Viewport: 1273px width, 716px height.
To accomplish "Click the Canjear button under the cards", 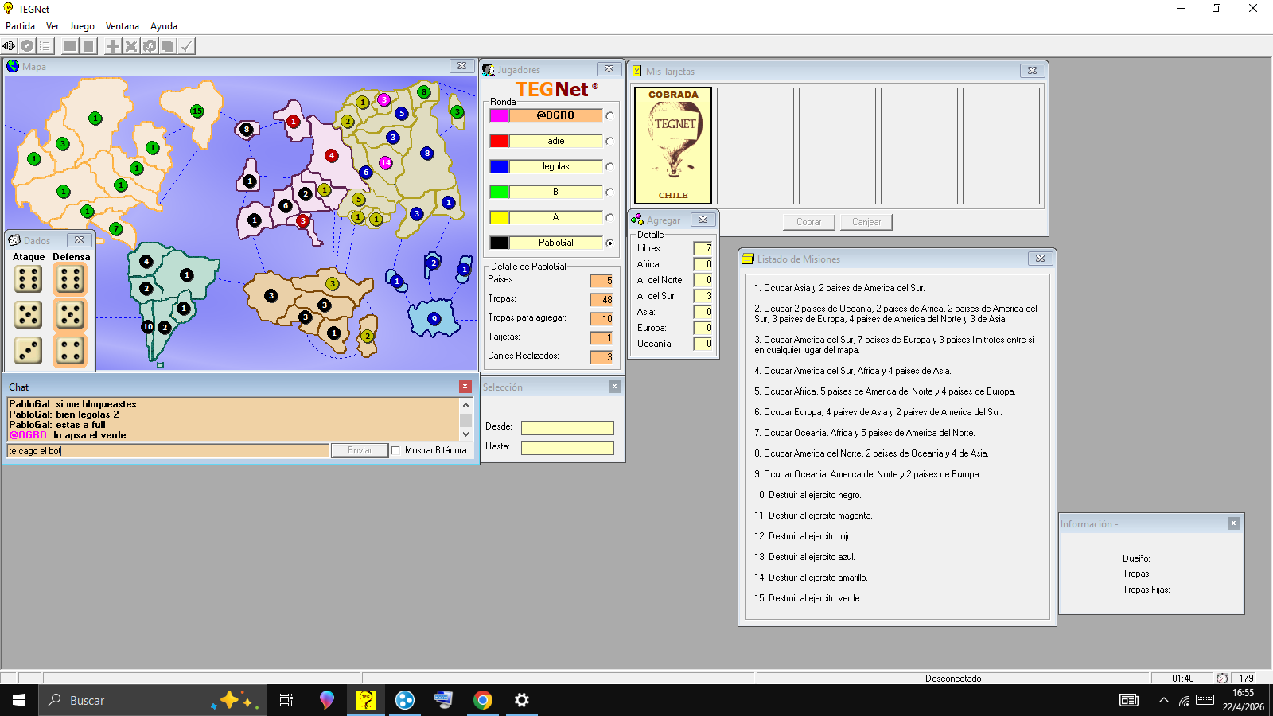I will [866, 222].
